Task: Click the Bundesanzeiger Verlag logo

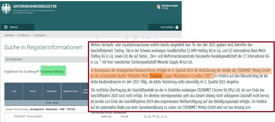Action: coord(167,7)
